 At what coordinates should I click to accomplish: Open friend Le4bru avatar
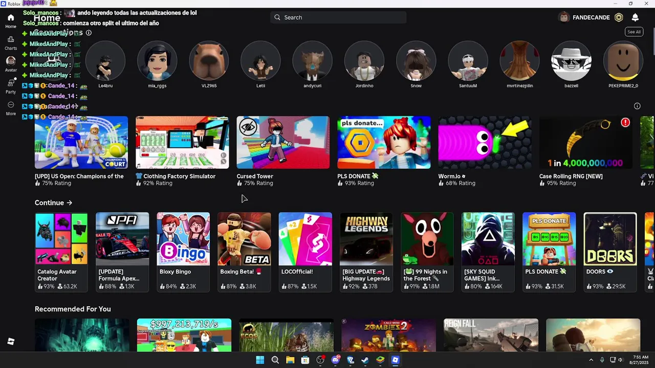[x=105, y=61]
